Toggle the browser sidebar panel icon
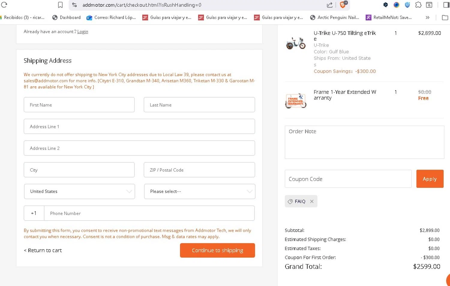 click(x=446, y=5)
